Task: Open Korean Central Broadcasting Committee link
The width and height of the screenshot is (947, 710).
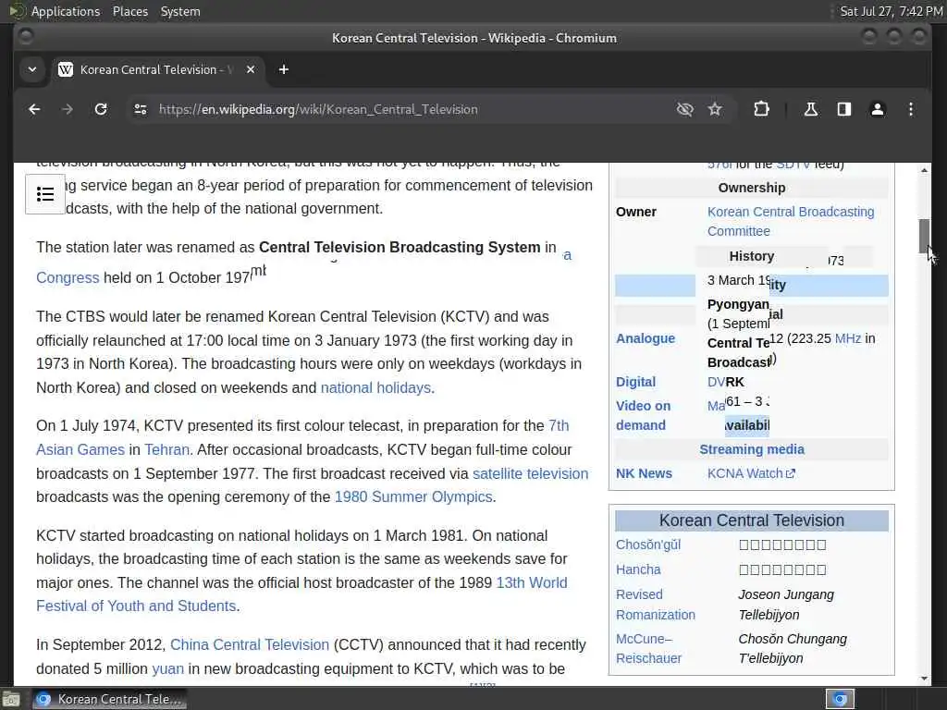Action: pos(791,222)
